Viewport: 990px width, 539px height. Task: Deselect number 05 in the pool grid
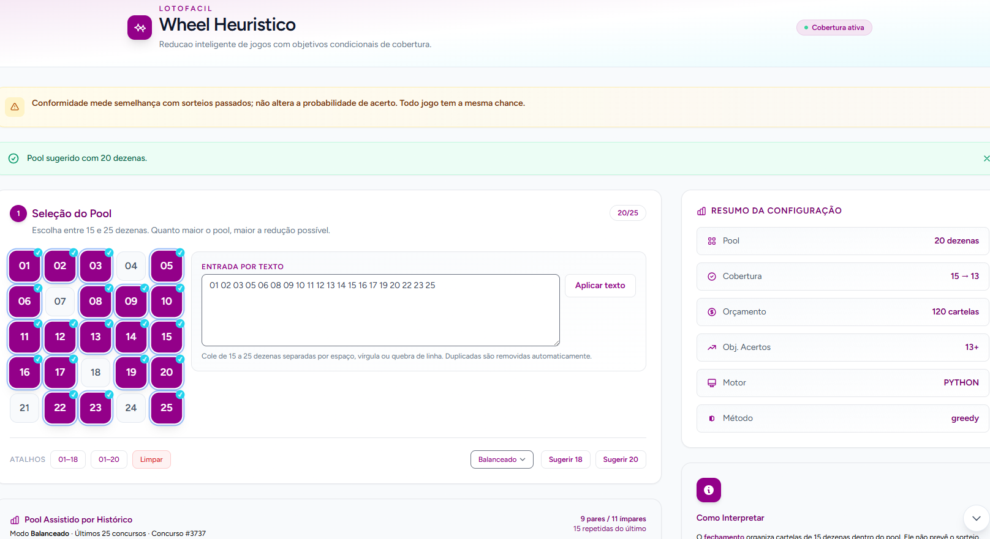(167, 266)
